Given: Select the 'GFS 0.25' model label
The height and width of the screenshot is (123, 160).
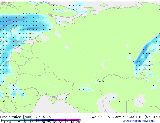Looking at the screenshot, I should [43, 117].
